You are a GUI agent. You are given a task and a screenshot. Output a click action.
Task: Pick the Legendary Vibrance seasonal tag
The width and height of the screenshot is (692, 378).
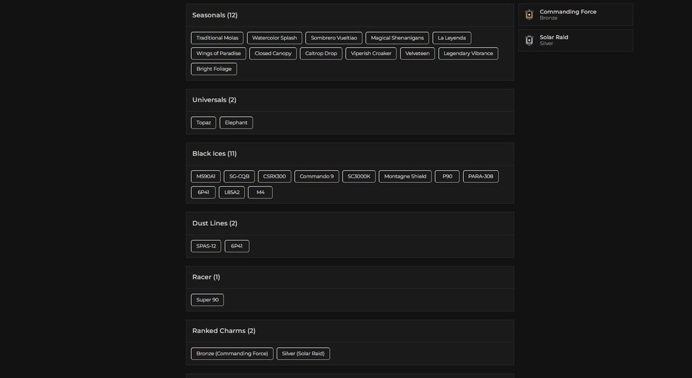point(469,53)
